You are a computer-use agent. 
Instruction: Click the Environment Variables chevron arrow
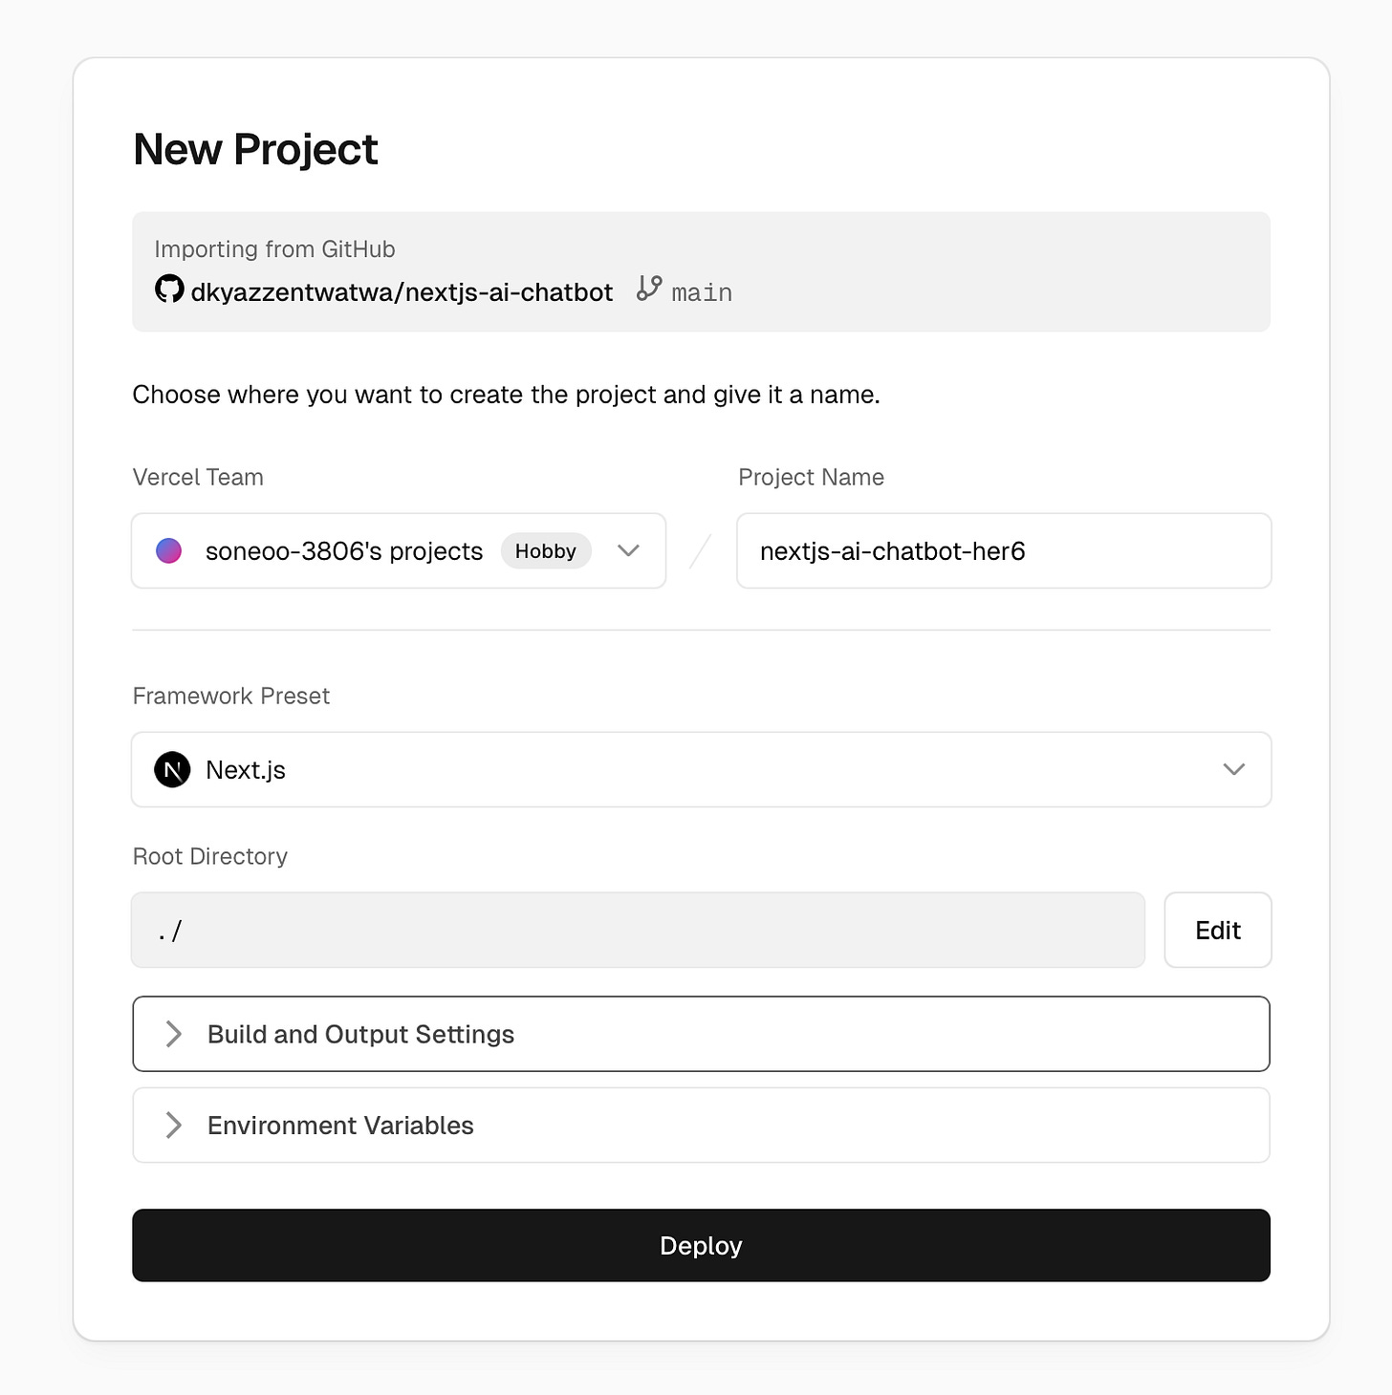pos(174,1126)
